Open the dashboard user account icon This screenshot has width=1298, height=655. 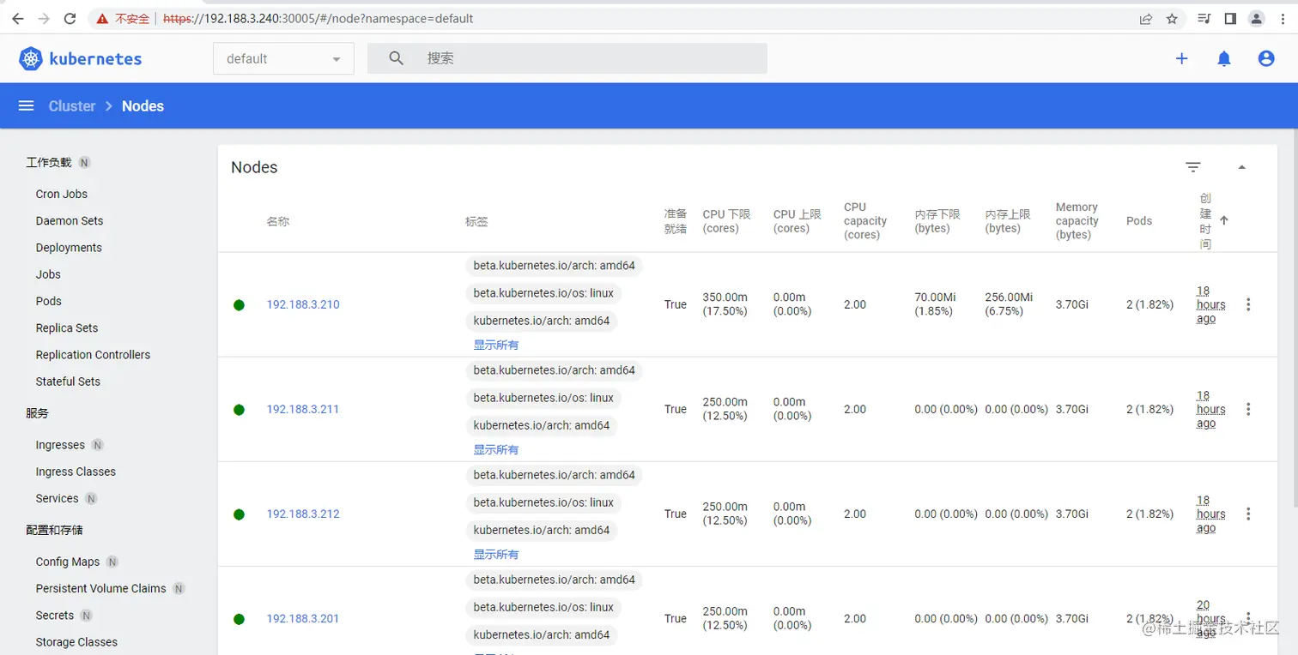pyautogui.click(x=1266, y=58)
